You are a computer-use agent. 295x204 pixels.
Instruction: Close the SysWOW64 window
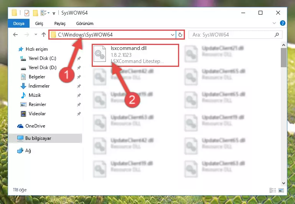[x=278, y=13]
